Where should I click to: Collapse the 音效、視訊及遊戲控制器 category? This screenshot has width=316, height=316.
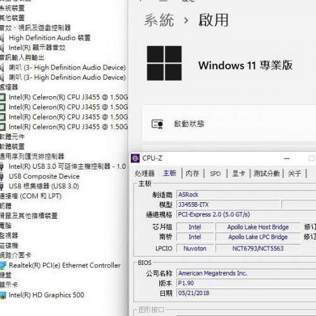click(x=35, y=28)
